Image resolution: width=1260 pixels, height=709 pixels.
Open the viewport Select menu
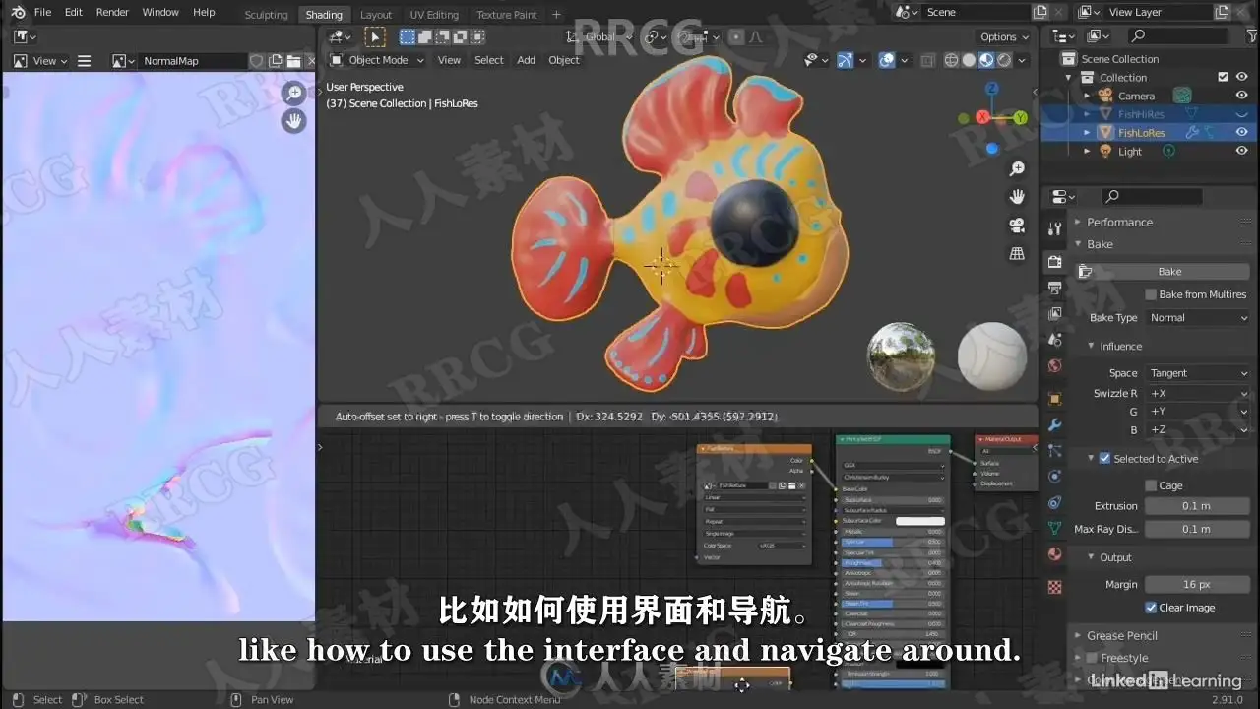point(489,60)
